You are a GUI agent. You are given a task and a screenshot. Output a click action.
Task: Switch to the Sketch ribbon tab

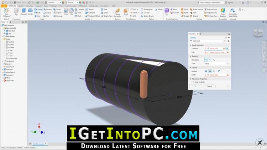(21, 6)
